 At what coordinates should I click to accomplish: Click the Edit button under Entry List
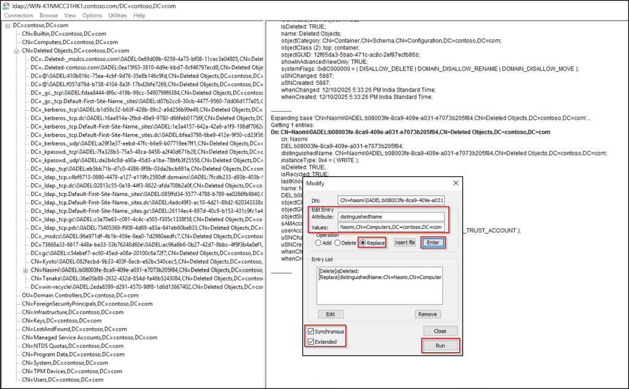tap(330, 313)
